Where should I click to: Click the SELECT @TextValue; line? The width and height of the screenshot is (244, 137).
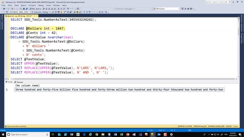coord(28,59)
